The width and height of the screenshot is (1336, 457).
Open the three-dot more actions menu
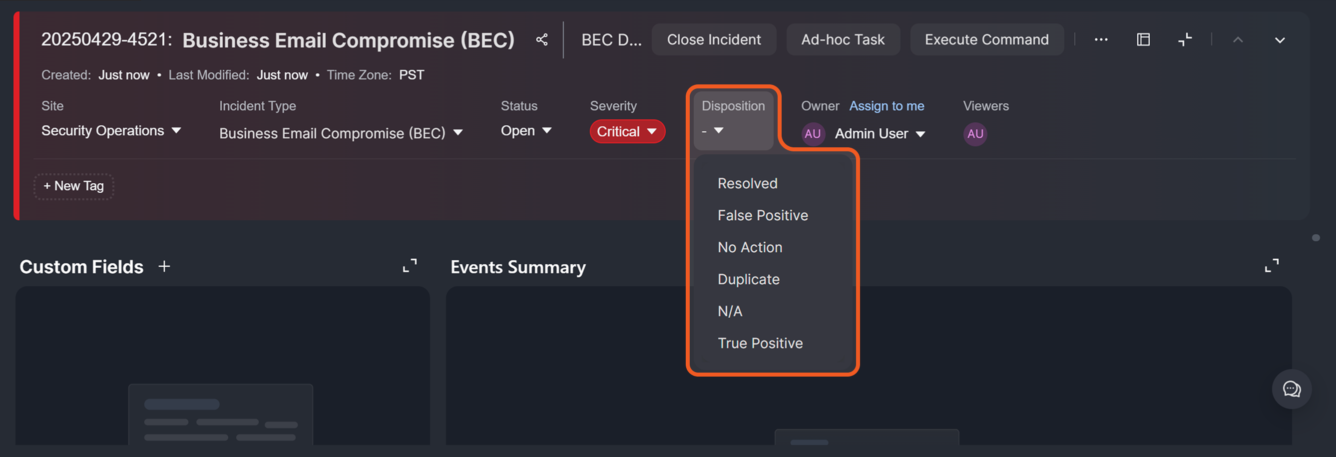[1101, 40]
